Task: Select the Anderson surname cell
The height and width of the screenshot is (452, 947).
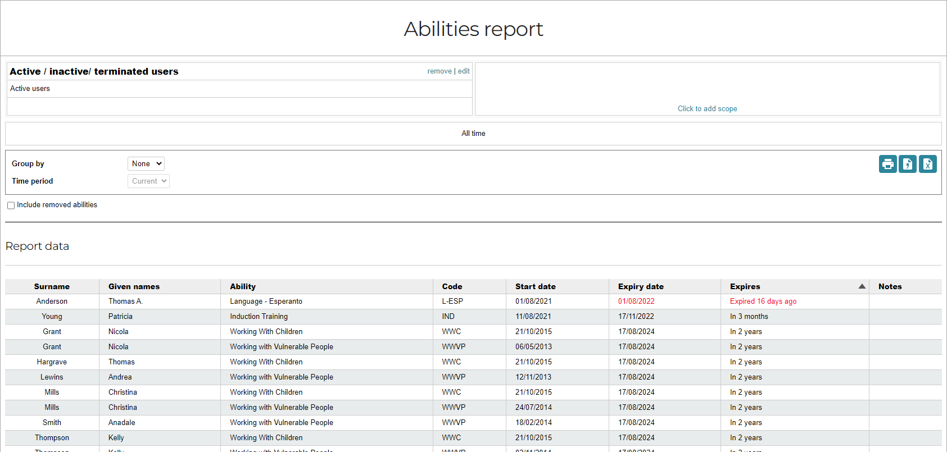Action: pyautogui.click(x=52, y=302)
